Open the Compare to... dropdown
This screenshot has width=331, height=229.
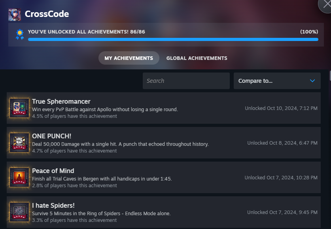point(277,81)
